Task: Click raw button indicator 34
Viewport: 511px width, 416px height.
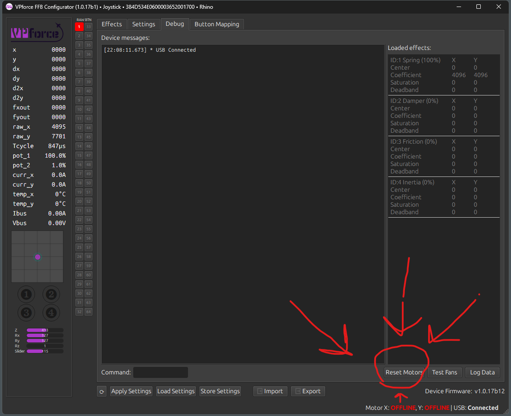Action: point(89,36)
